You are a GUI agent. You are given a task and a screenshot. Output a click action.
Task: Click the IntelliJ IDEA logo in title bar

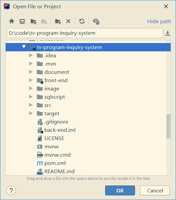[7, 6]
